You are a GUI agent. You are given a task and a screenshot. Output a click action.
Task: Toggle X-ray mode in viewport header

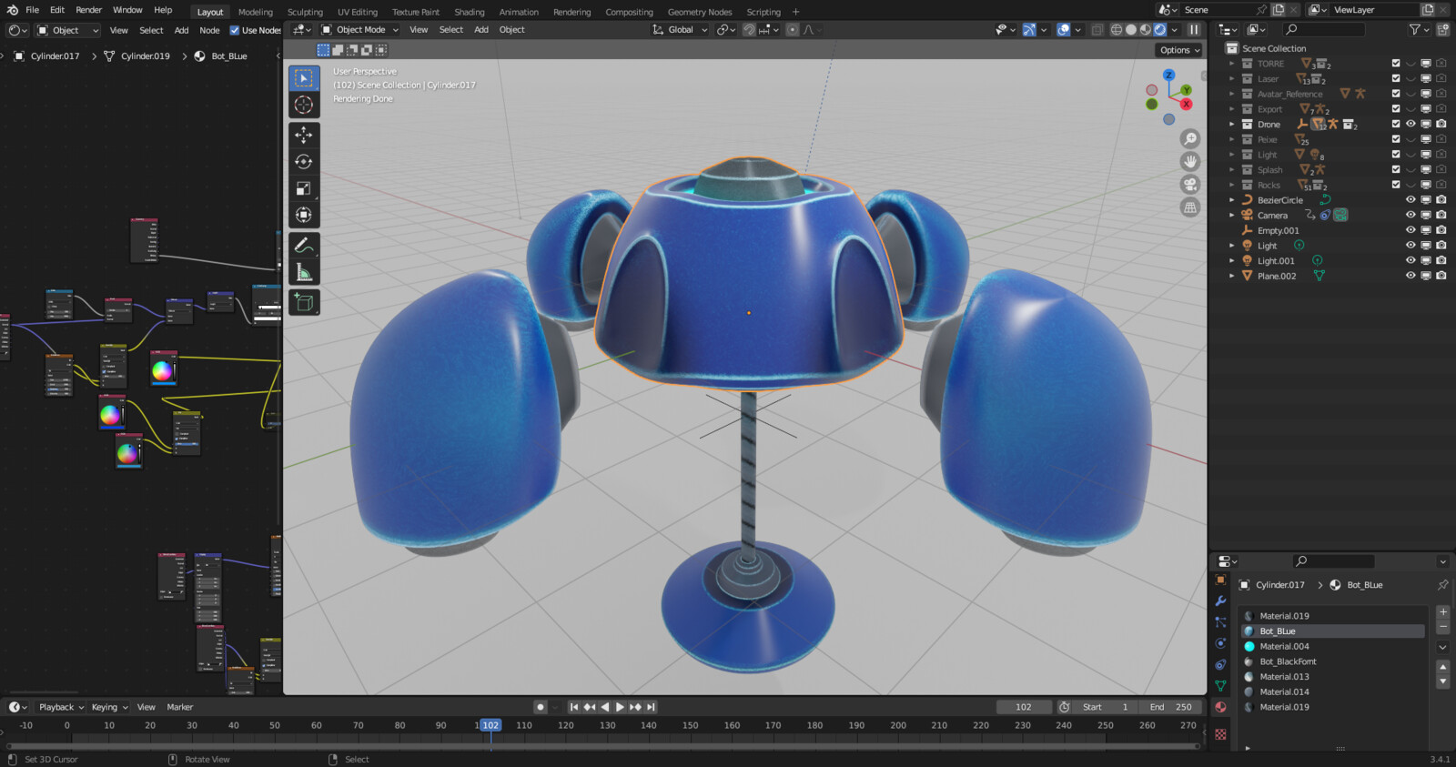click(1097, 30)
